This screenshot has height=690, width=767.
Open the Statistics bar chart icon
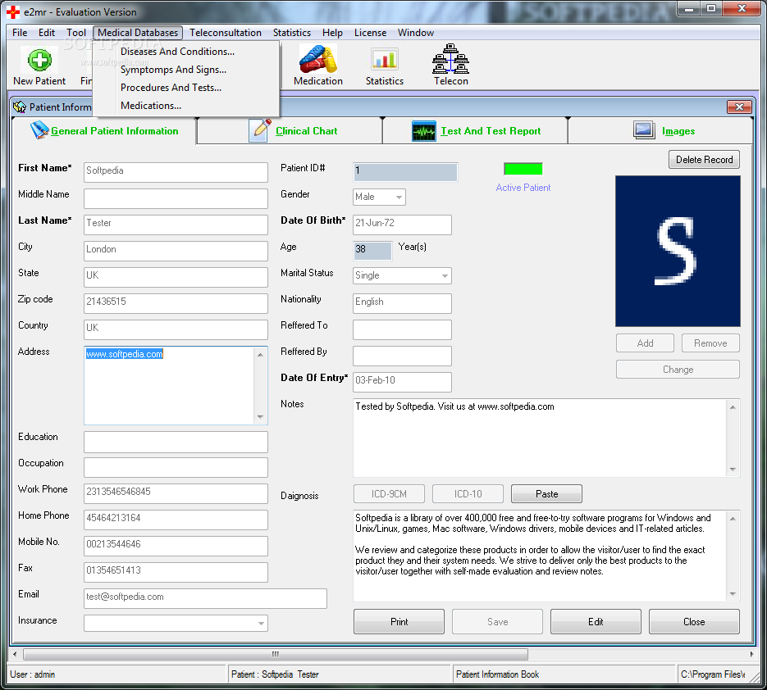tap(385, 60)
